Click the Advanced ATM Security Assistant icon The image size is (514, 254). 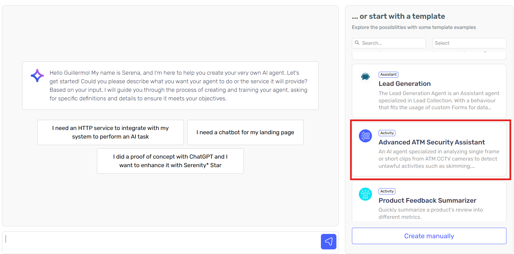click(365, 136)
